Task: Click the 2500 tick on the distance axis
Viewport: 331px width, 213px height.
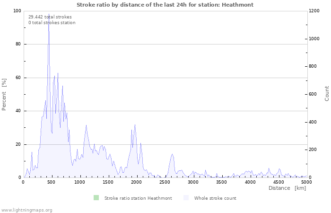Action: point(165,182)
